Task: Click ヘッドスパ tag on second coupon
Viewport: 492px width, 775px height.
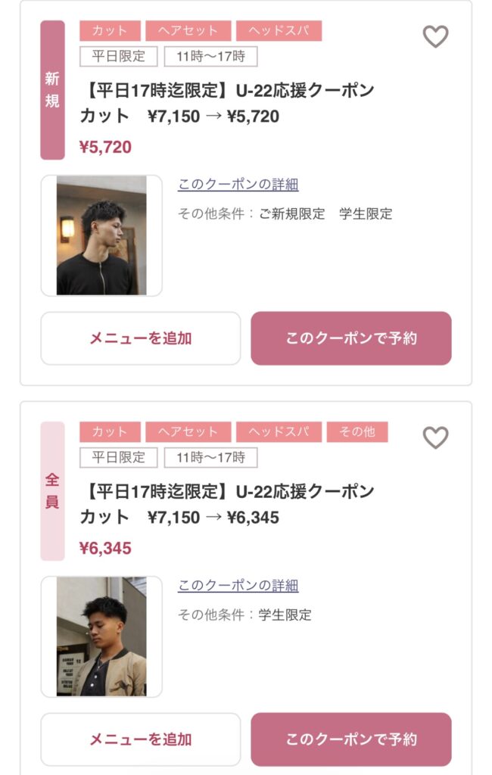Action: [x=279, y=432]
